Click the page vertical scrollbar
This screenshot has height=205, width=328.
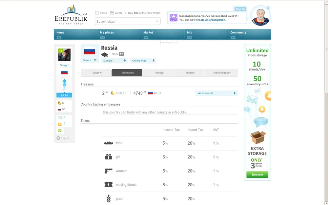(326, 49)
